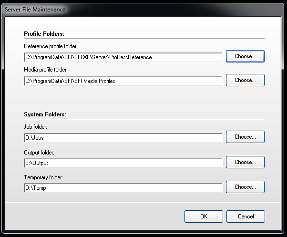
Task: Focus the Job folder field showing D:\Jobs
Action: pyautogui.click(x=123, y=138)
